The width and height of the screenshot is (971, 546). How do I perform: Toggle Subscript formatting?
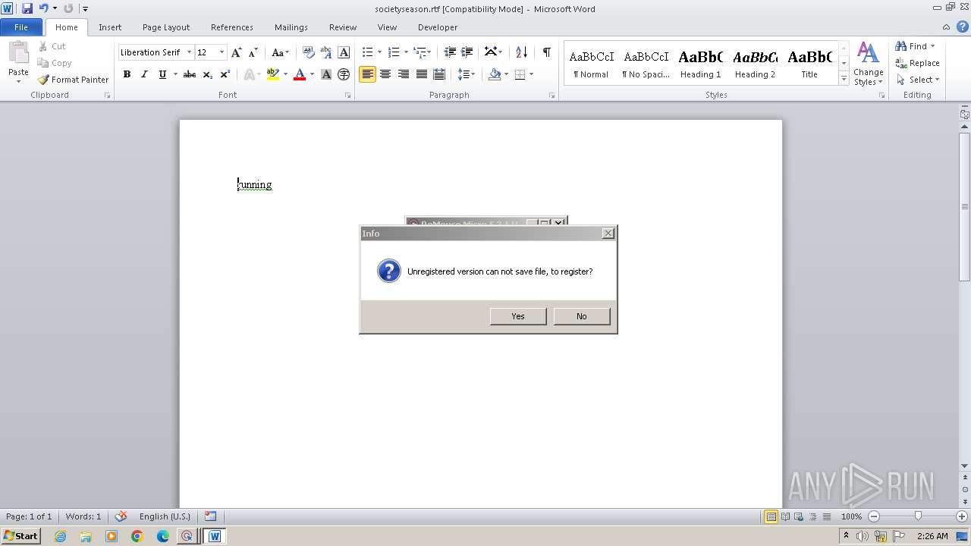[x=207, y=74]
